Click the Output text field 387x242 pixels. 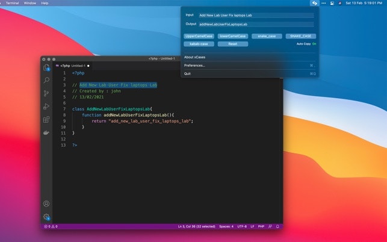[x=256, y=24]
